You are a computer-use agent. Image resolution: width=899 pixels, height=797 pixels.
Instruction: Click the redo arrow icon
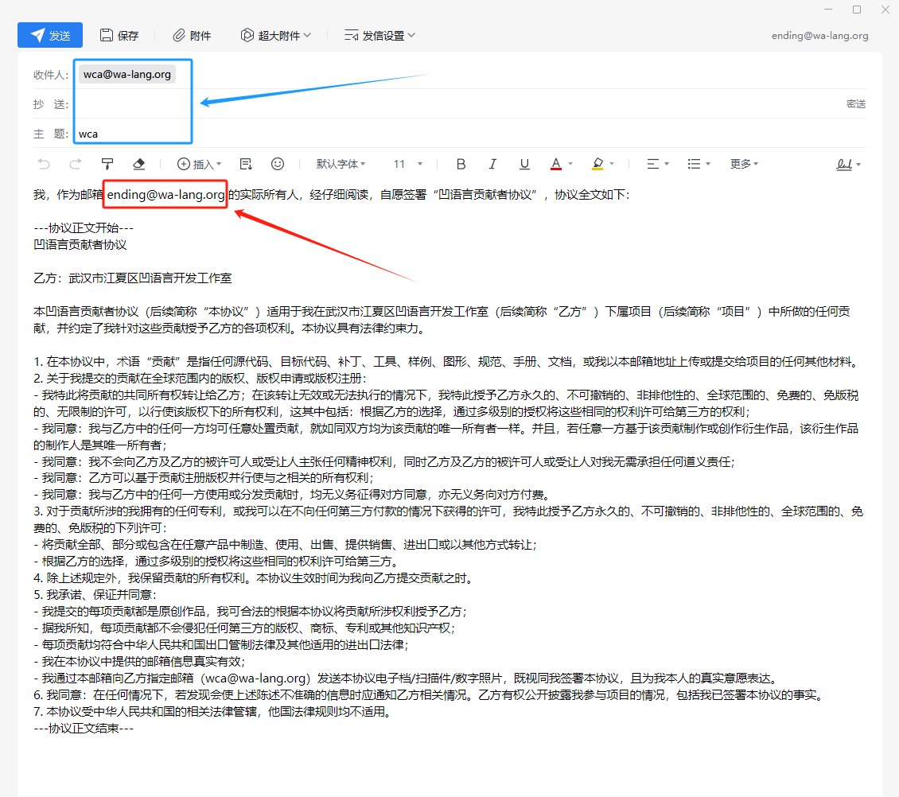click(76, 164)
